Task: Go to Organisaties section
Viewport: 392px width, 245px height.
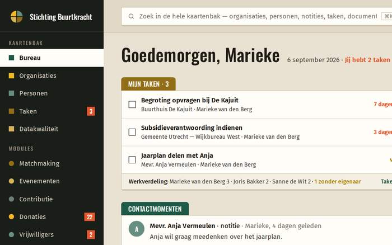Action: 52,76
